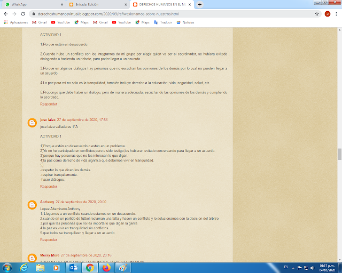Image resolution: width=342 pixels, height=273 pixels.
Task: Click the address bar URL
Action: 108,14
